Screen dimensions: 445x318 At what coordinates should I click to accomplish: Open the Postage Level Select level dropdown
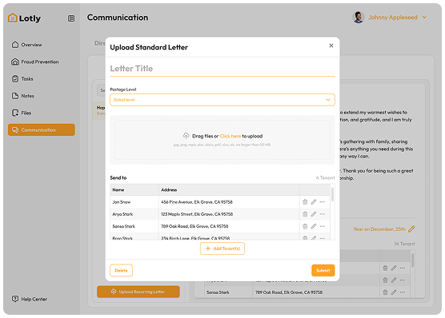coord(222,100)
